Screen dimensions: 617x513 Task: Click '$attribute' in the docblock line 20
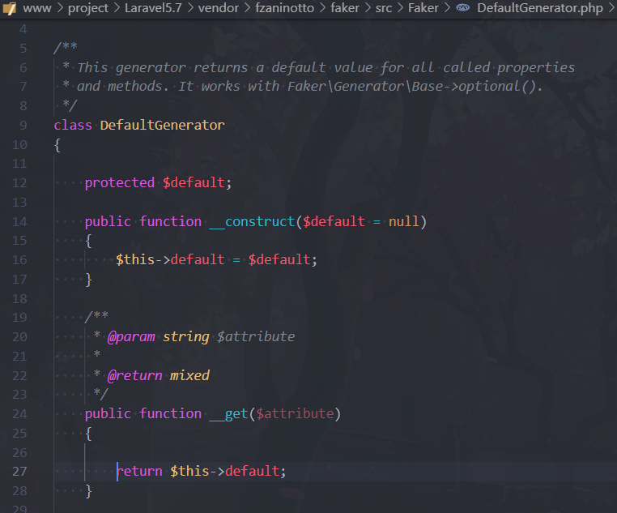coord(256,337)
